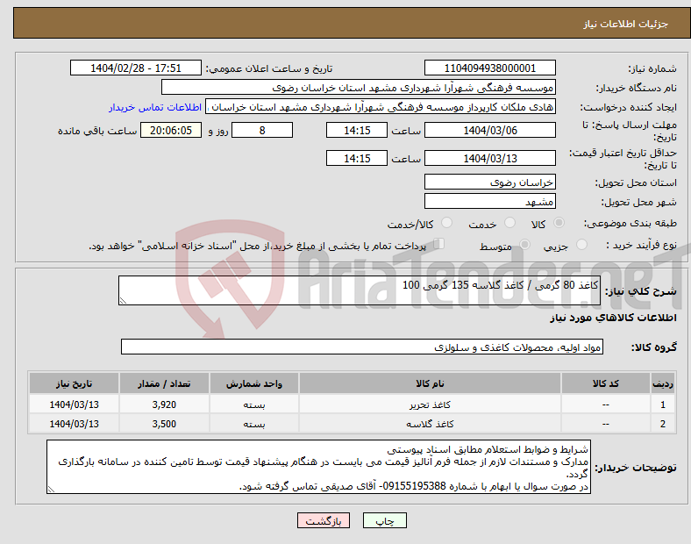Viewport: 691px width, 544px height.
Task: Click the ردیف column header
Action: [663, 383]
